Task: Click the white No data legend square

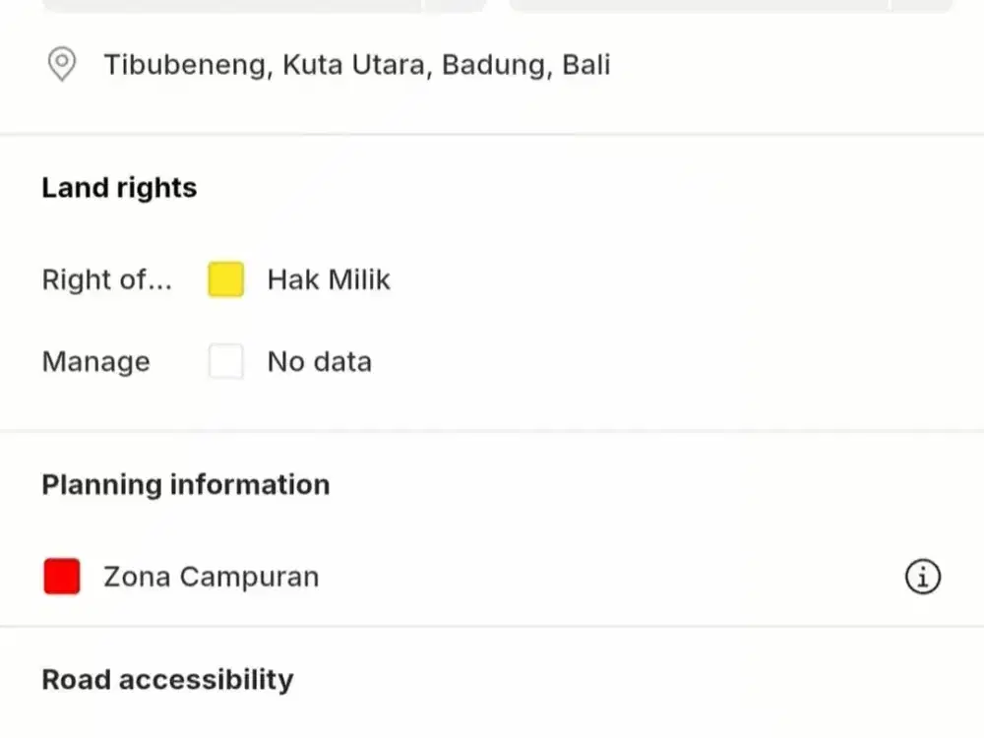Action: (x=225, y=361)
